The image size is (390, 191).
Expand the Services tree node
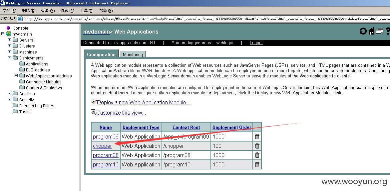(x=9, y=94)
